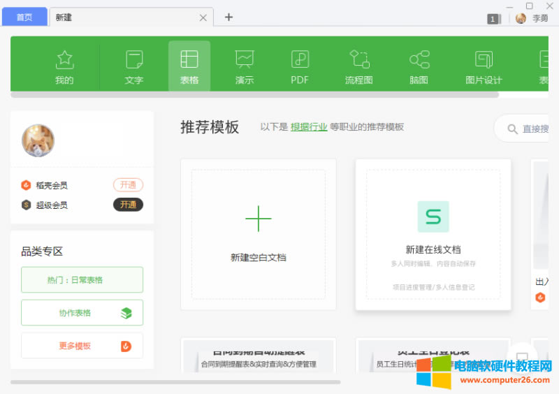Open the 协作表格 category
Viewport: 559px width, 394px height.
(x=82, y=313)
